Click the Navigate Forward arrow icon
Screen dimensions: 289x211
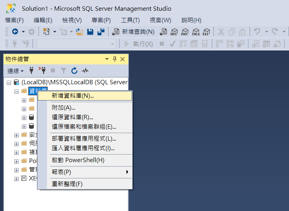(31, 32)
